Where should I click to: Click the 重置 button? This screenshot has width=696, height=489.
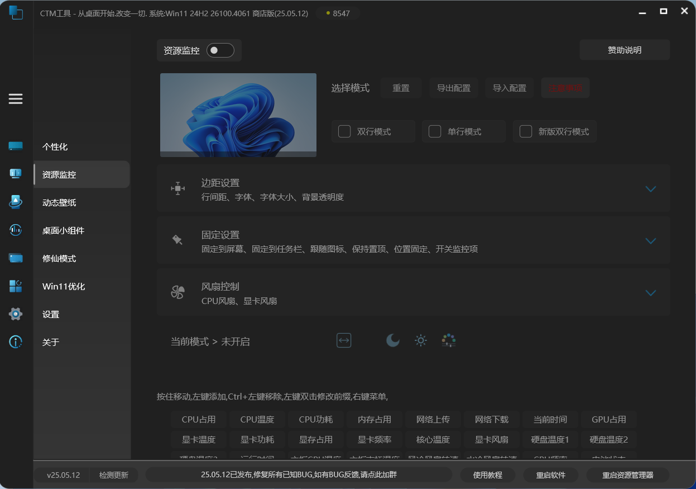(x=401, y=88)
